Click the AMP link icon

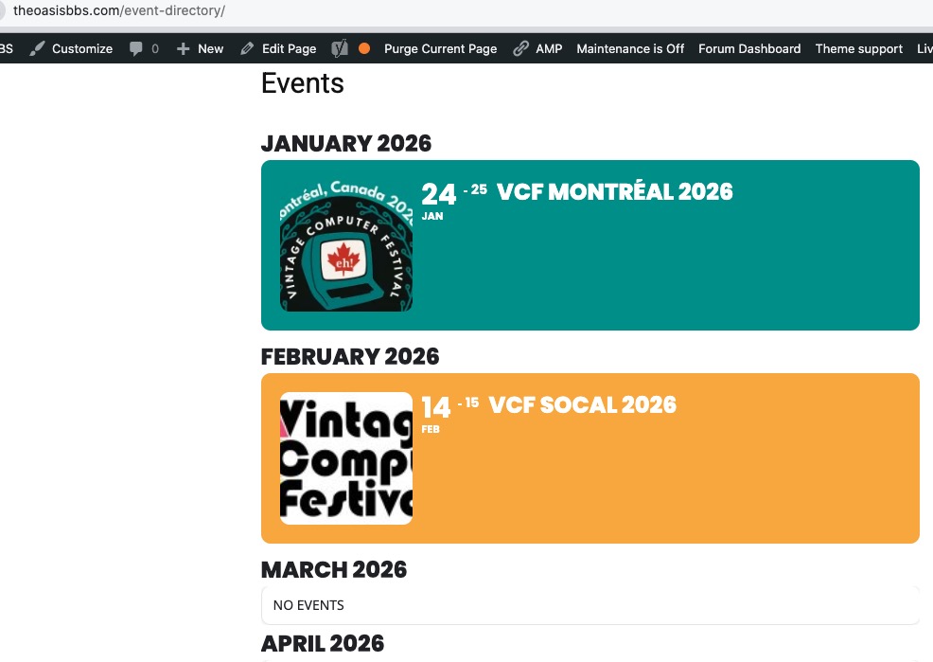[520, 49]
